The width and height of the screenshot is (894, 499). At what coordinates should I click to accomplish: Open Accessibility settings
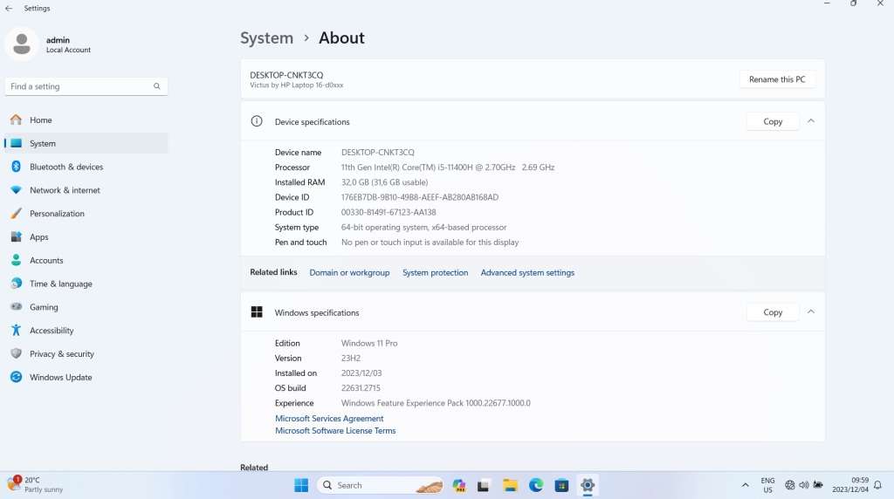pos(52,331)
